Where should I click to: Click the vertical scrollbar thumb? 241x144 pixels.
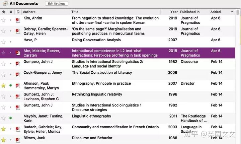pyautogui.click(x=238, y=13)
